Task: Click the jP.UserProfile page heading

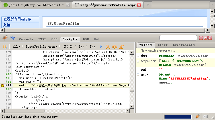Action: [x=63, y=24]
